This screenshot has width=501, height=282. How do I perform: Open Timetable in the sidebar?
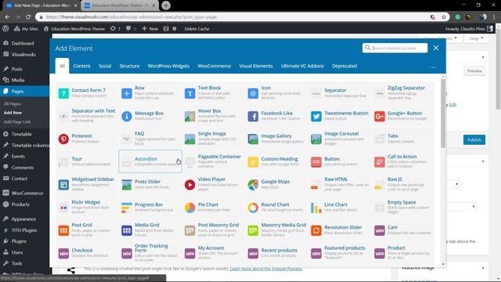[x=21, y=134]
